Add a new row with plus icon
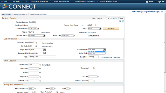This screenshot has width=166, height=93. click(120, 21)
